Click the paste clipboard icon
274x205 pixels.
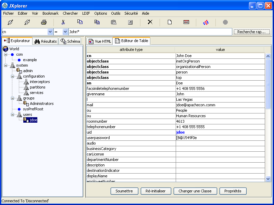114,22
